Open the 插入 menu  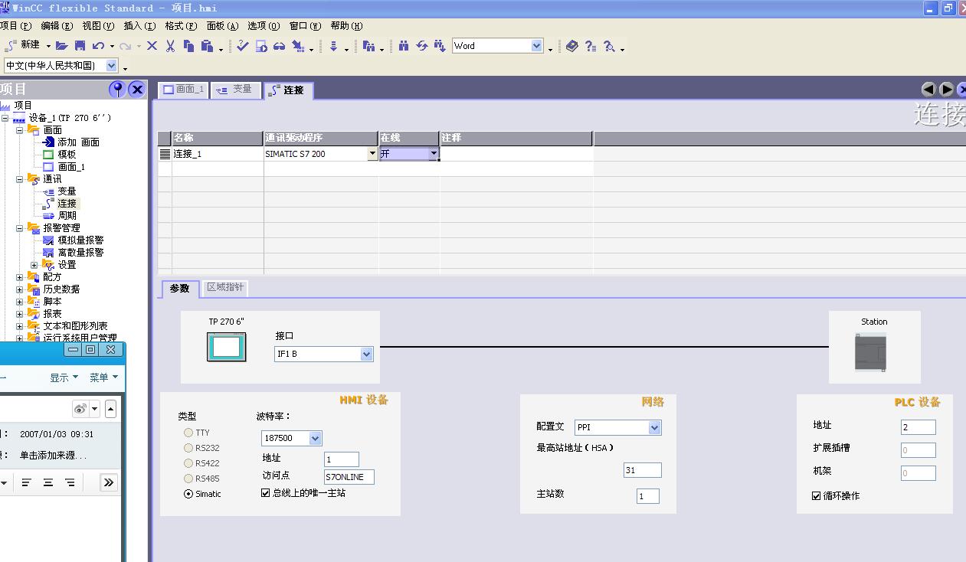[x=139, y=26]
